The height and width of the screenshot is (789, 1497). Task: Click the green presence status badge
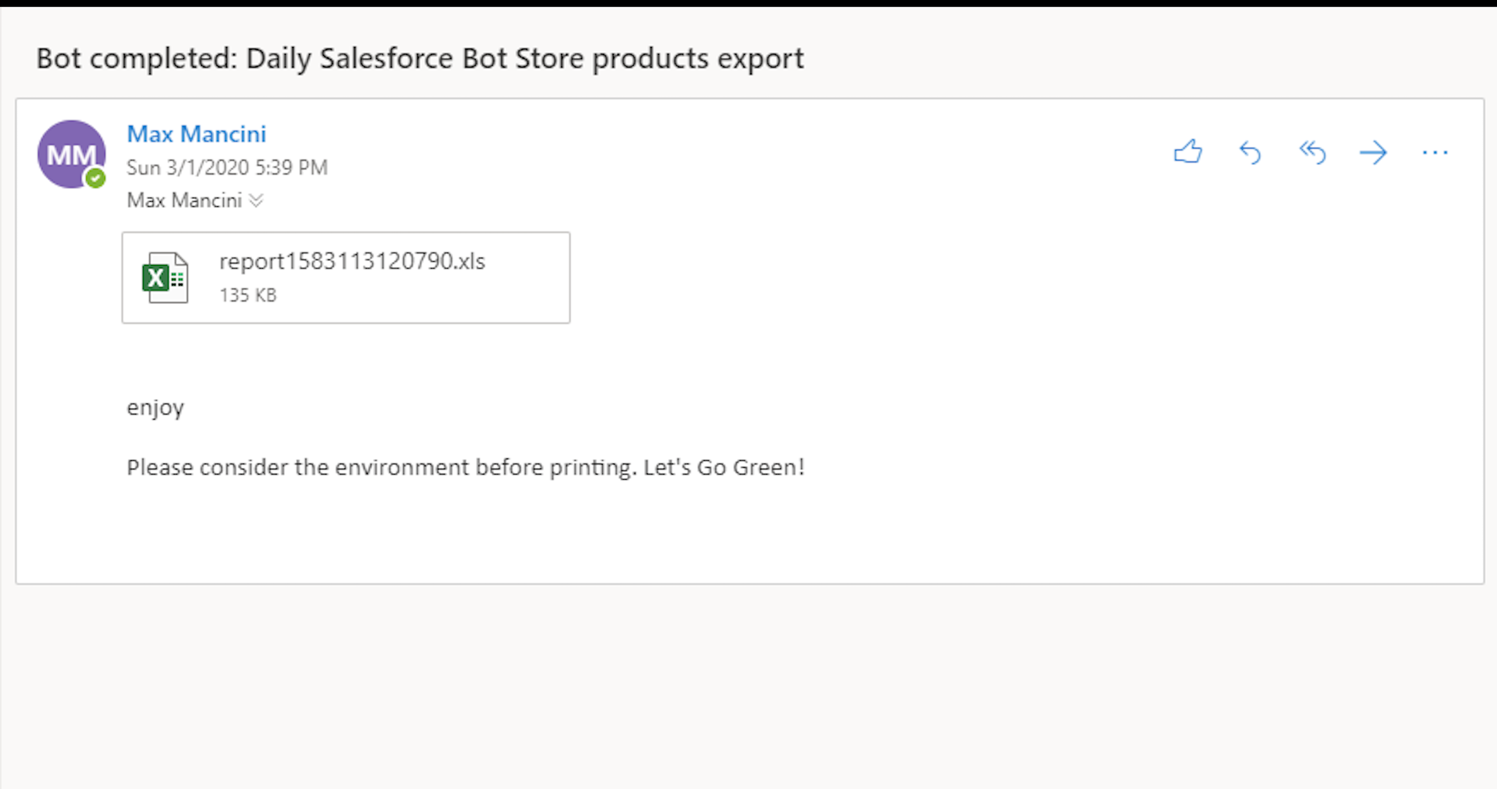point(95,178)
